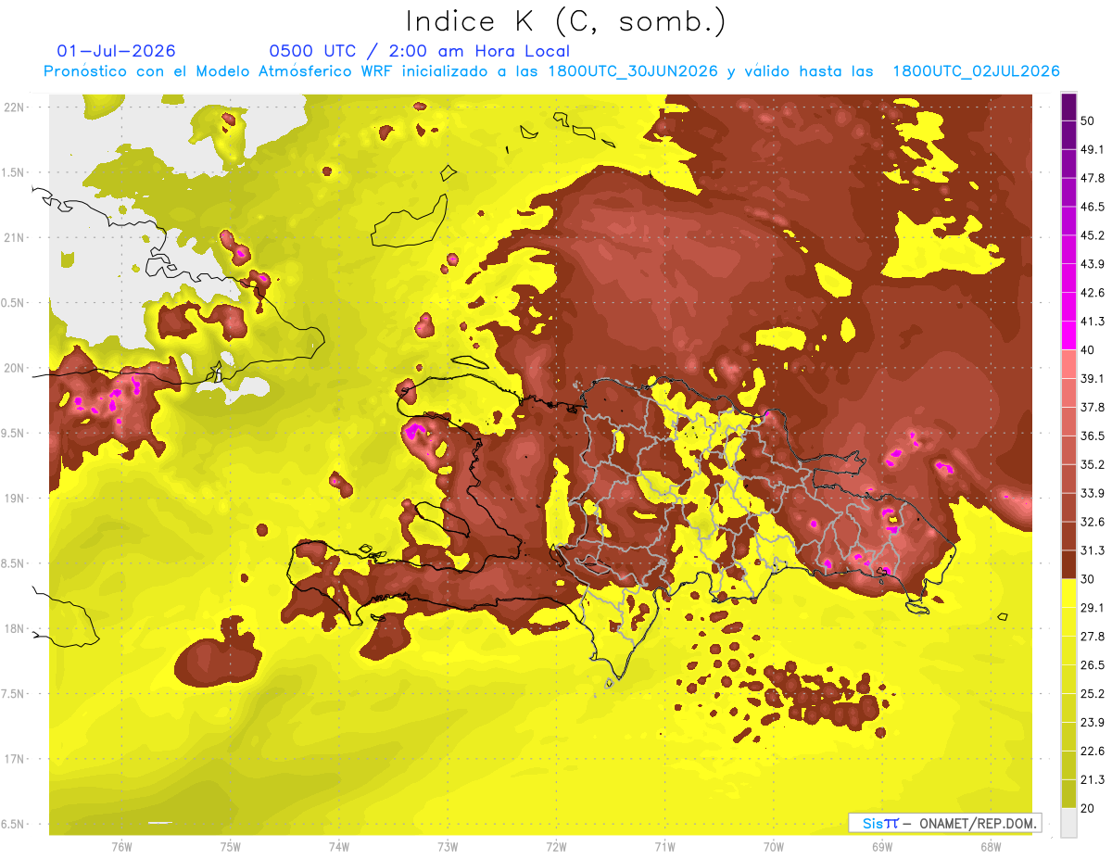Image resolution: width=1112 pixels, height=859 pixels.
Task: Click longitude label "76W"
Action: 121,847
